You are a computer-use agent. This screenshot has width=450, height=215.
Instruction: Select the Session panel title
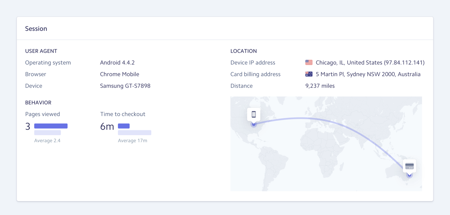[36, 29]
